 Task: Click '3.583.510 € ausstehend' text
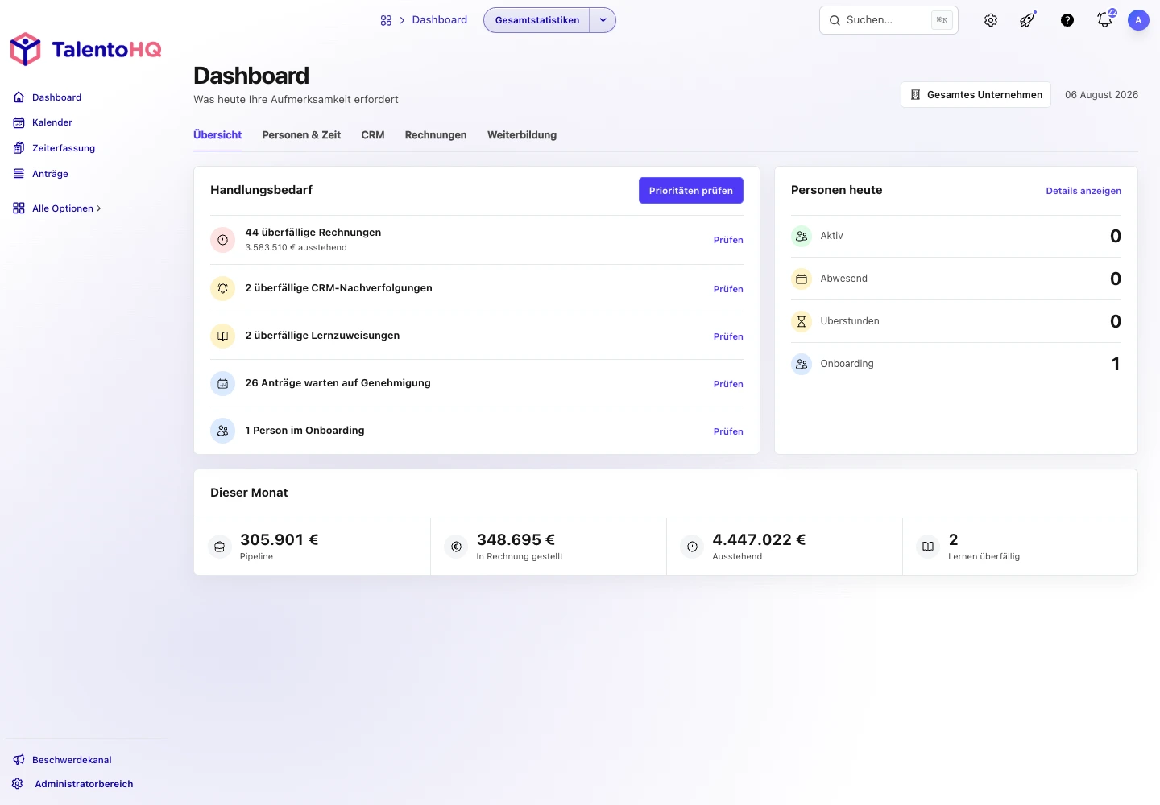pyautogui.click(x=296, y=247)
